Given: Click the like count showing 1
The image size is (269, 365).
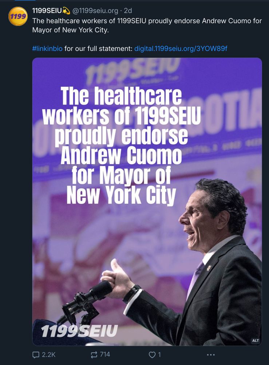Looking at the screenshot, I should coord(159,355).
